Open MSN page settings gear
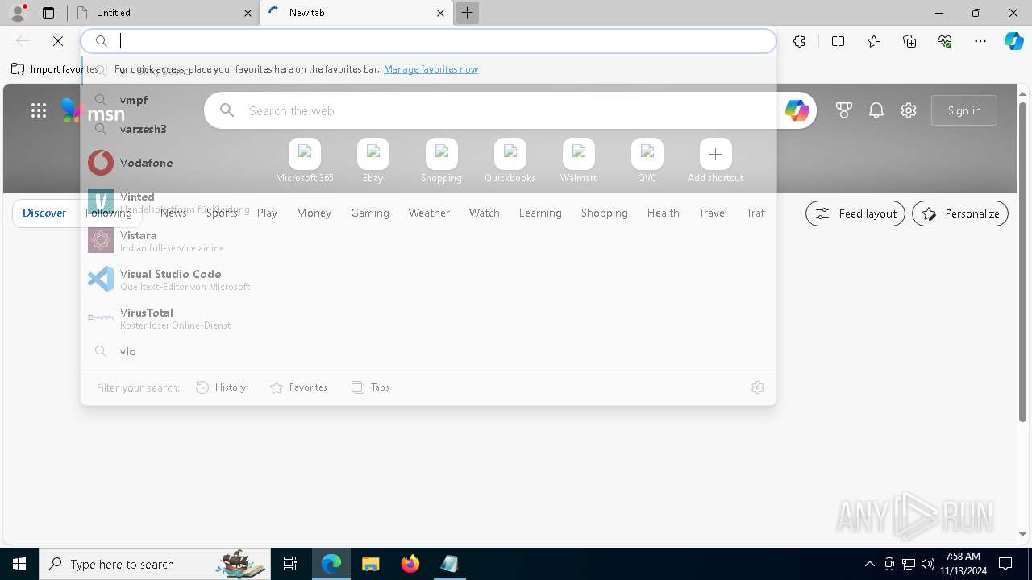 pyautogui.click(x=909, y=110)
